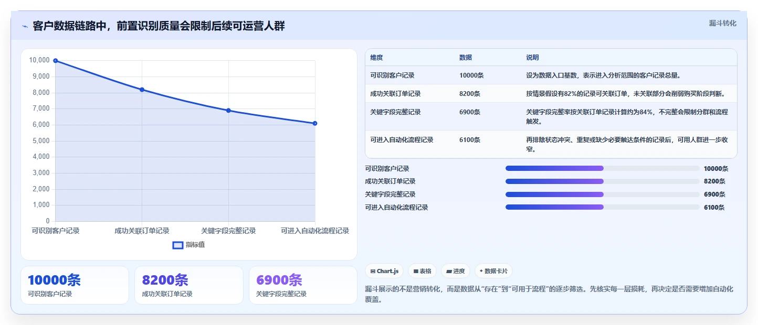Click 关键字段完整记录 table row label
Viewport: 758px width, 325px height.
point(395,112)
